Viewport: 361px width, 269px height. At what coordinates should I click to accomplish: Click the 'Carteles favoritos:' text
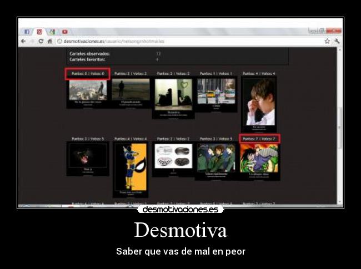[87, 59]
